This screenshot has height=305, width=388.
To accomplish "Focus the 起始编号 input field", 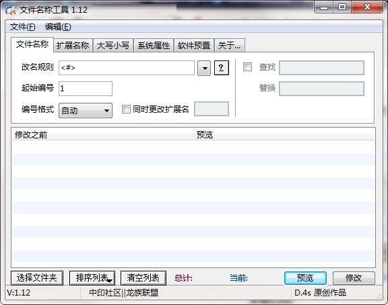I will (x=86, y=89).
